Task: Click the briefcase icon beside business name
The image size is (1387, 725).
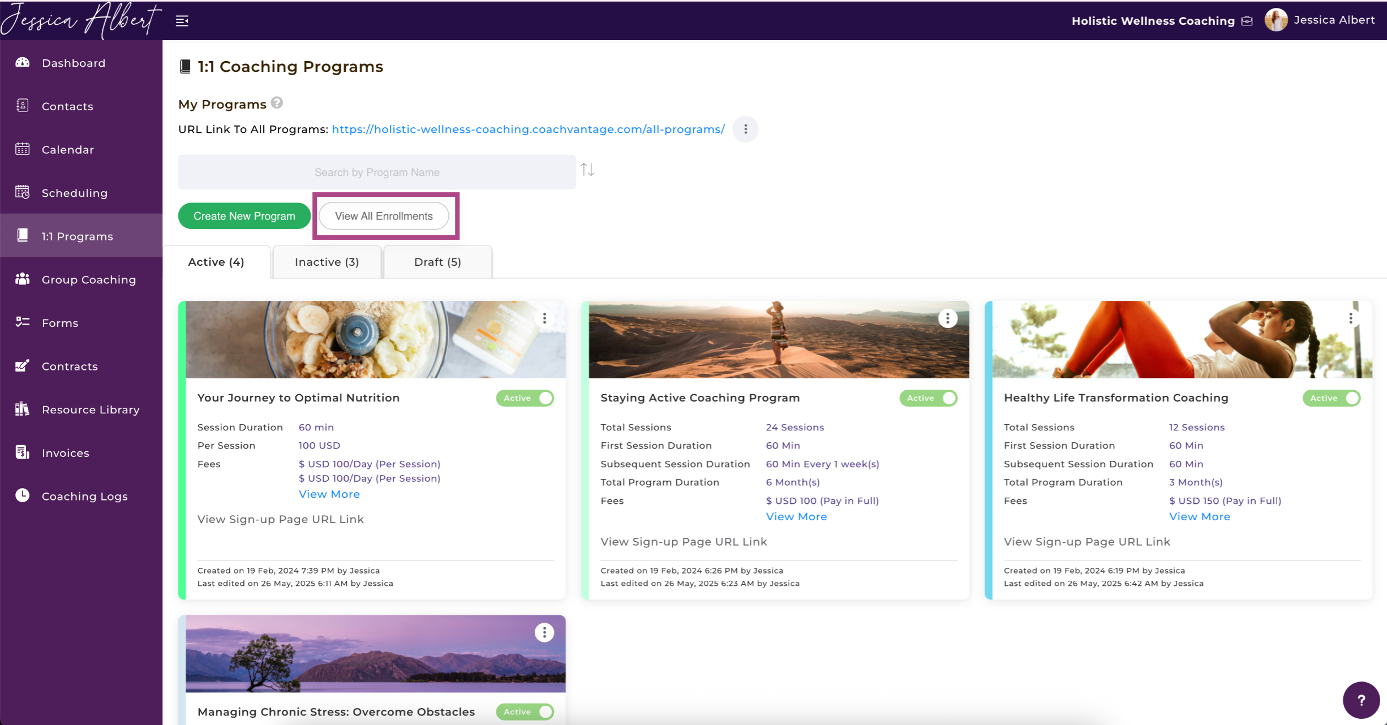Action: 1247,21
